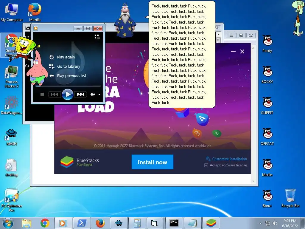The image size is (305, 229).
Task: Open Mozilla Firefox desktop shortcut
Action: click(35, 12)
